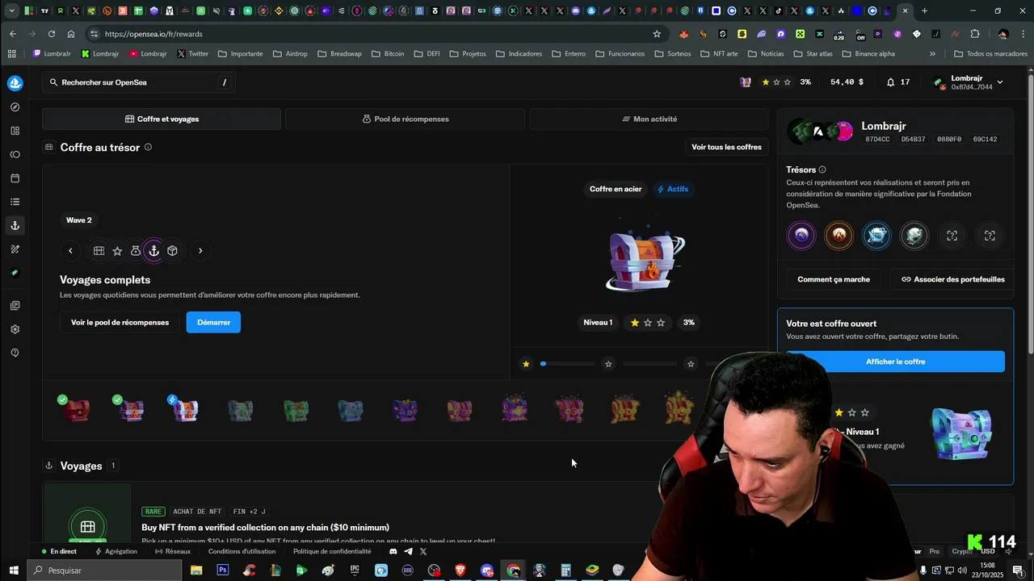Image resolution: width=1034 pixels, height=581 pixels.
Task: Open Conditions d'utilisation link
Action: coord(242,552)
